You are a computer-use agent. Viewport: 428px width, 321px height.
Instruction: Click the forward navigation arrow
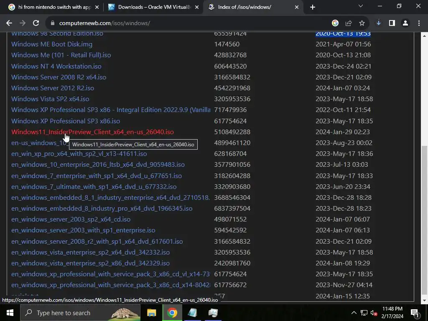pyautogui.click(x=23, y=23)
